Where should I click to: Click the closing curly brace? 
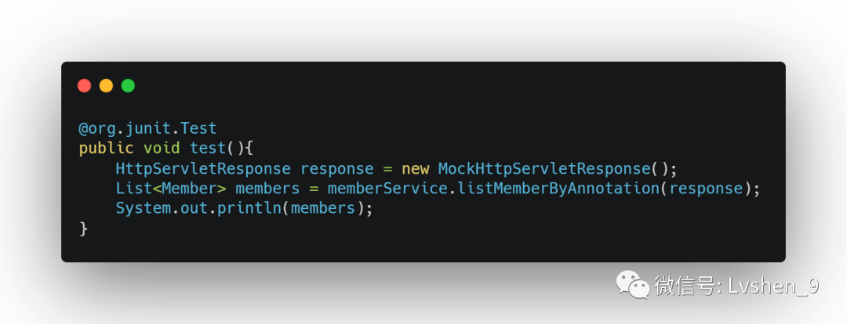point(83,229)
